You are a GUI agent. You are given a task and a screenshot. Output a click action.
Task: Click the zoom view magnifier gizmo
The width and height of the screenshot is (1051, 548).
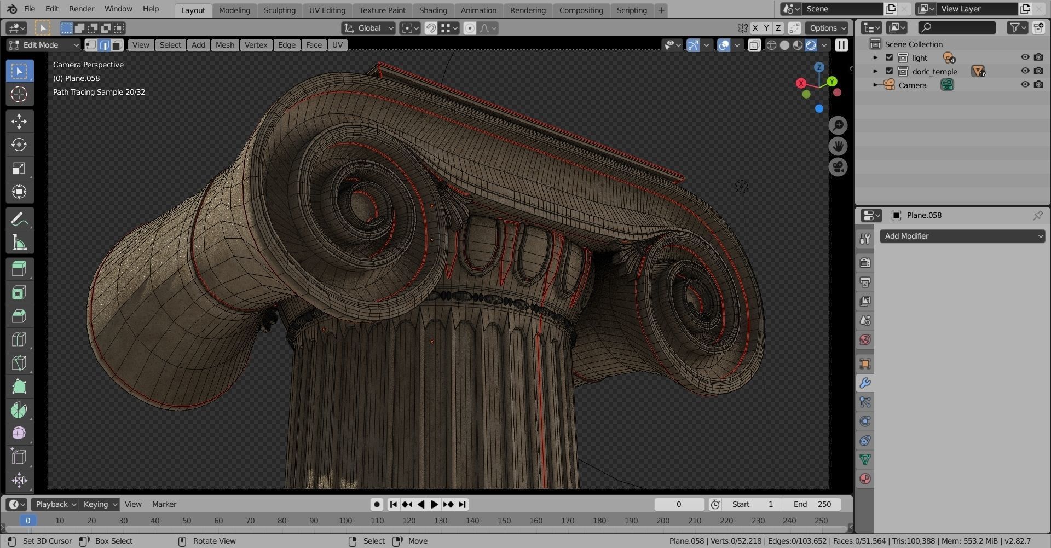tap(838, 125)
